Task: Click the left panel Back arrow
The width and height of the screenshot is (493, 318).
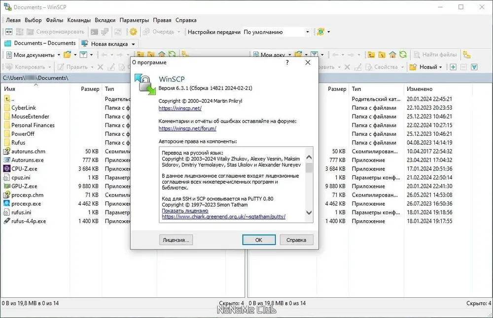Action: 105,55
